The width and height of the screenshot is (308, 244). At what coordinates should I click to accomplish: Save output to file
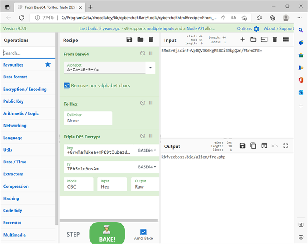tap(242, 146)
